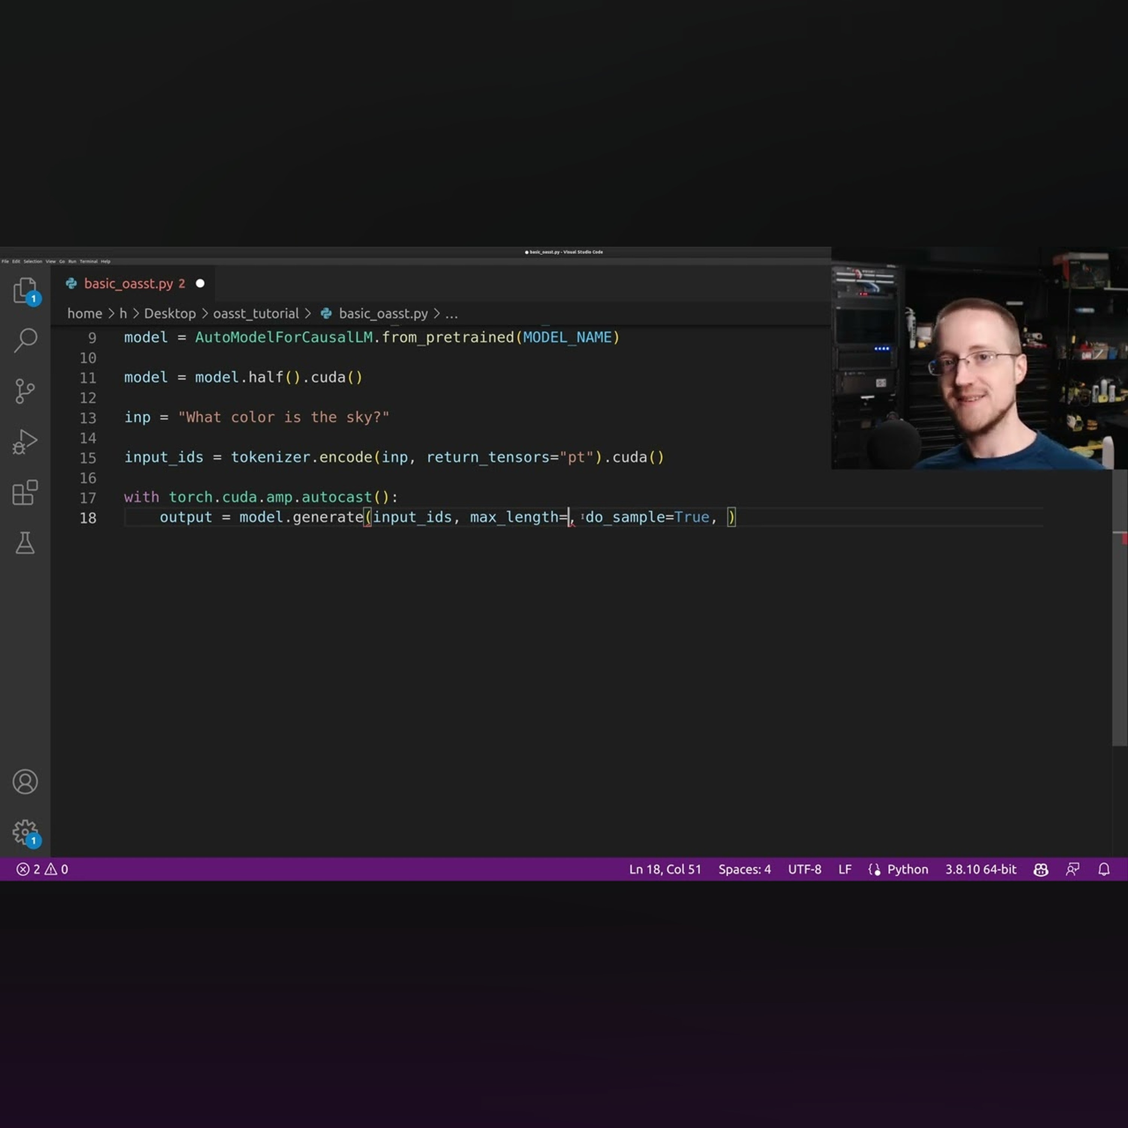
Task: Change indentation via 'Spaces: 4'
Action: pyautogui.click(x=744, y=869)
